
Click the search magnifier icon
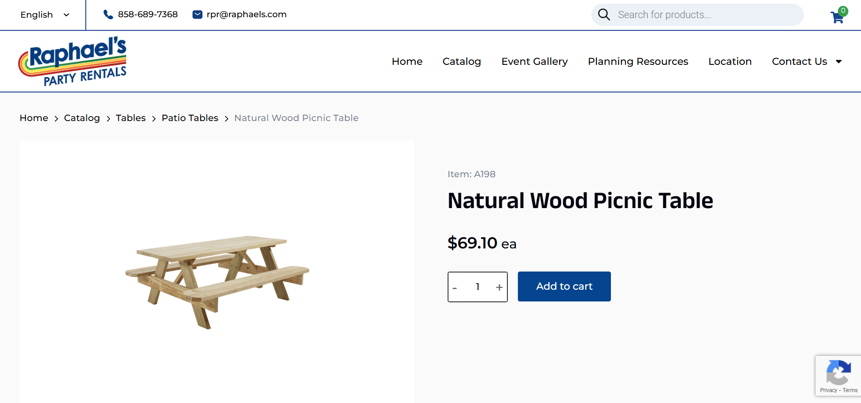[x=604, y=15]
